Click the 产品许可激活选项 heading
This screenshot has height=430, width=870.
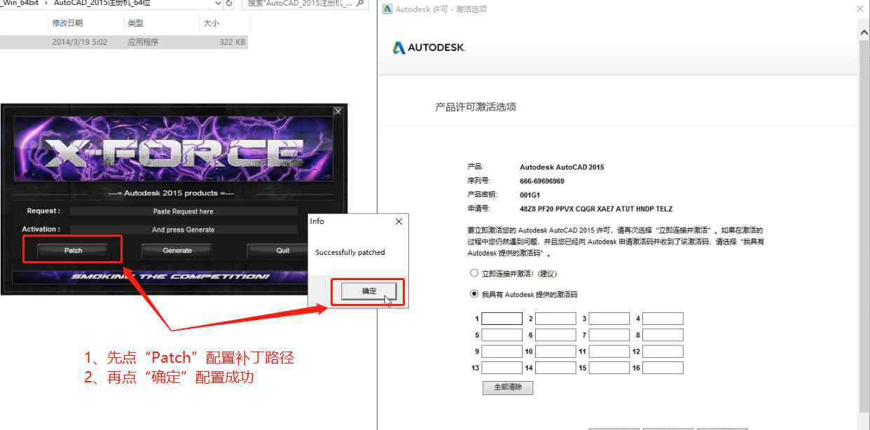pyautogui.click(x=476, y=107)
